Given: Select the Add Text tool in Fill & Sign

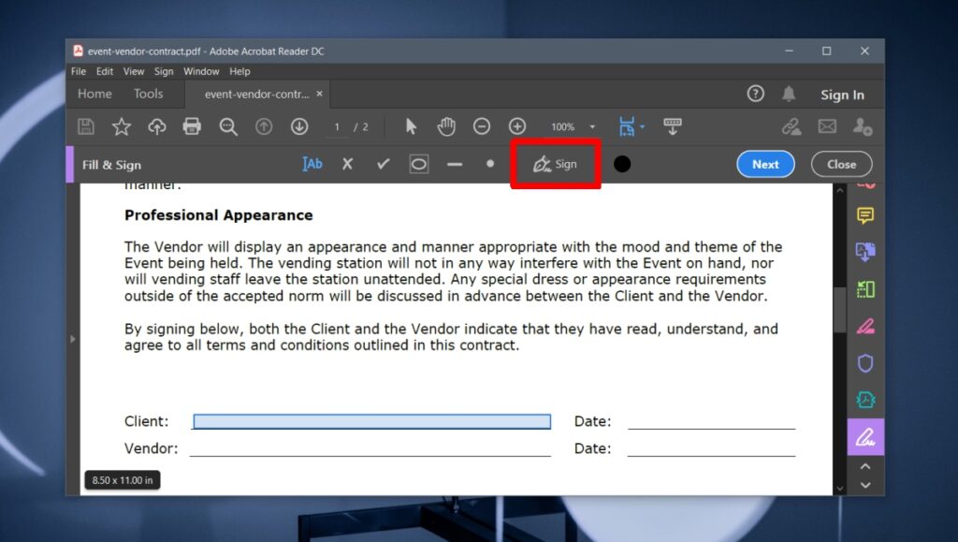Looking at the screenshot, I should (312, 164).
